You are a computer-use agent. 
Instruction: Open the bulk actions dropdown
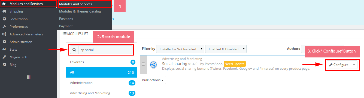point(153,80)
